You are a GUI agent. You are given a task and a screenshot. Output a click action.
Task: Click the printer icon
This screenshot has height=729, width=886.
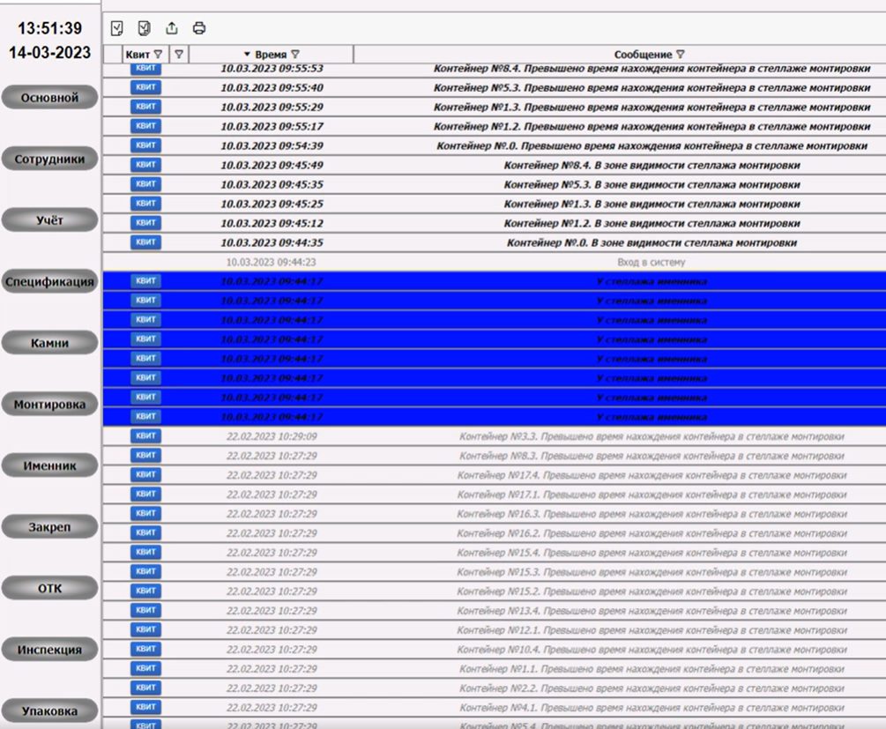click(x=199, y=28)
